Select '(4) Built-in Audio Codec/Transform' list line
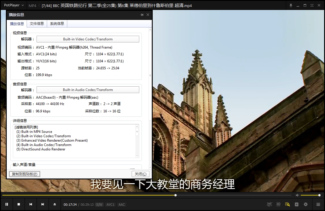 point(44,145)
